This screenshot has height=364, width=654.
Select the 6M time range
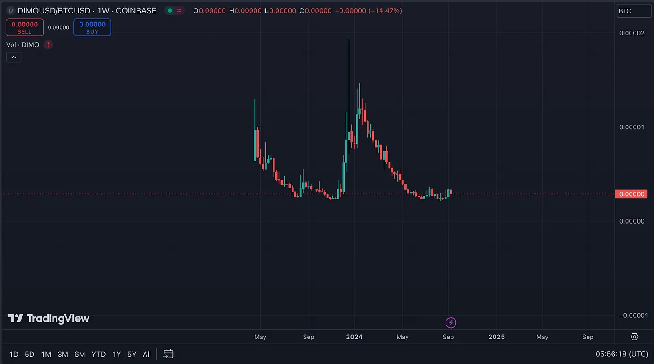[80, 355]
